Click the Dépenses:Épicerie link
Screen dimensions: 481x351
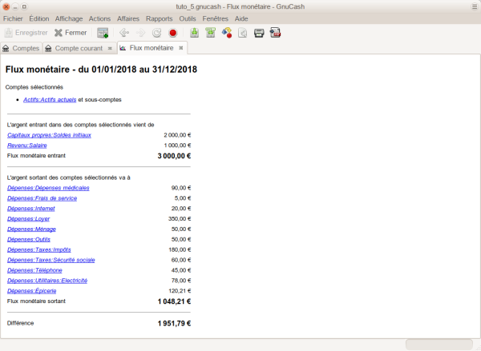pos(31,291)
